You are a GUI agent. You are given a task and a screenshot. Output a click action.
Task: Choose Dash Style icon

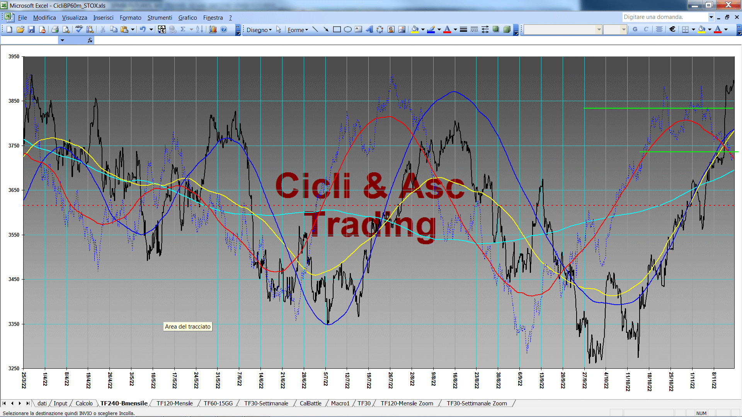pos(474,29)
